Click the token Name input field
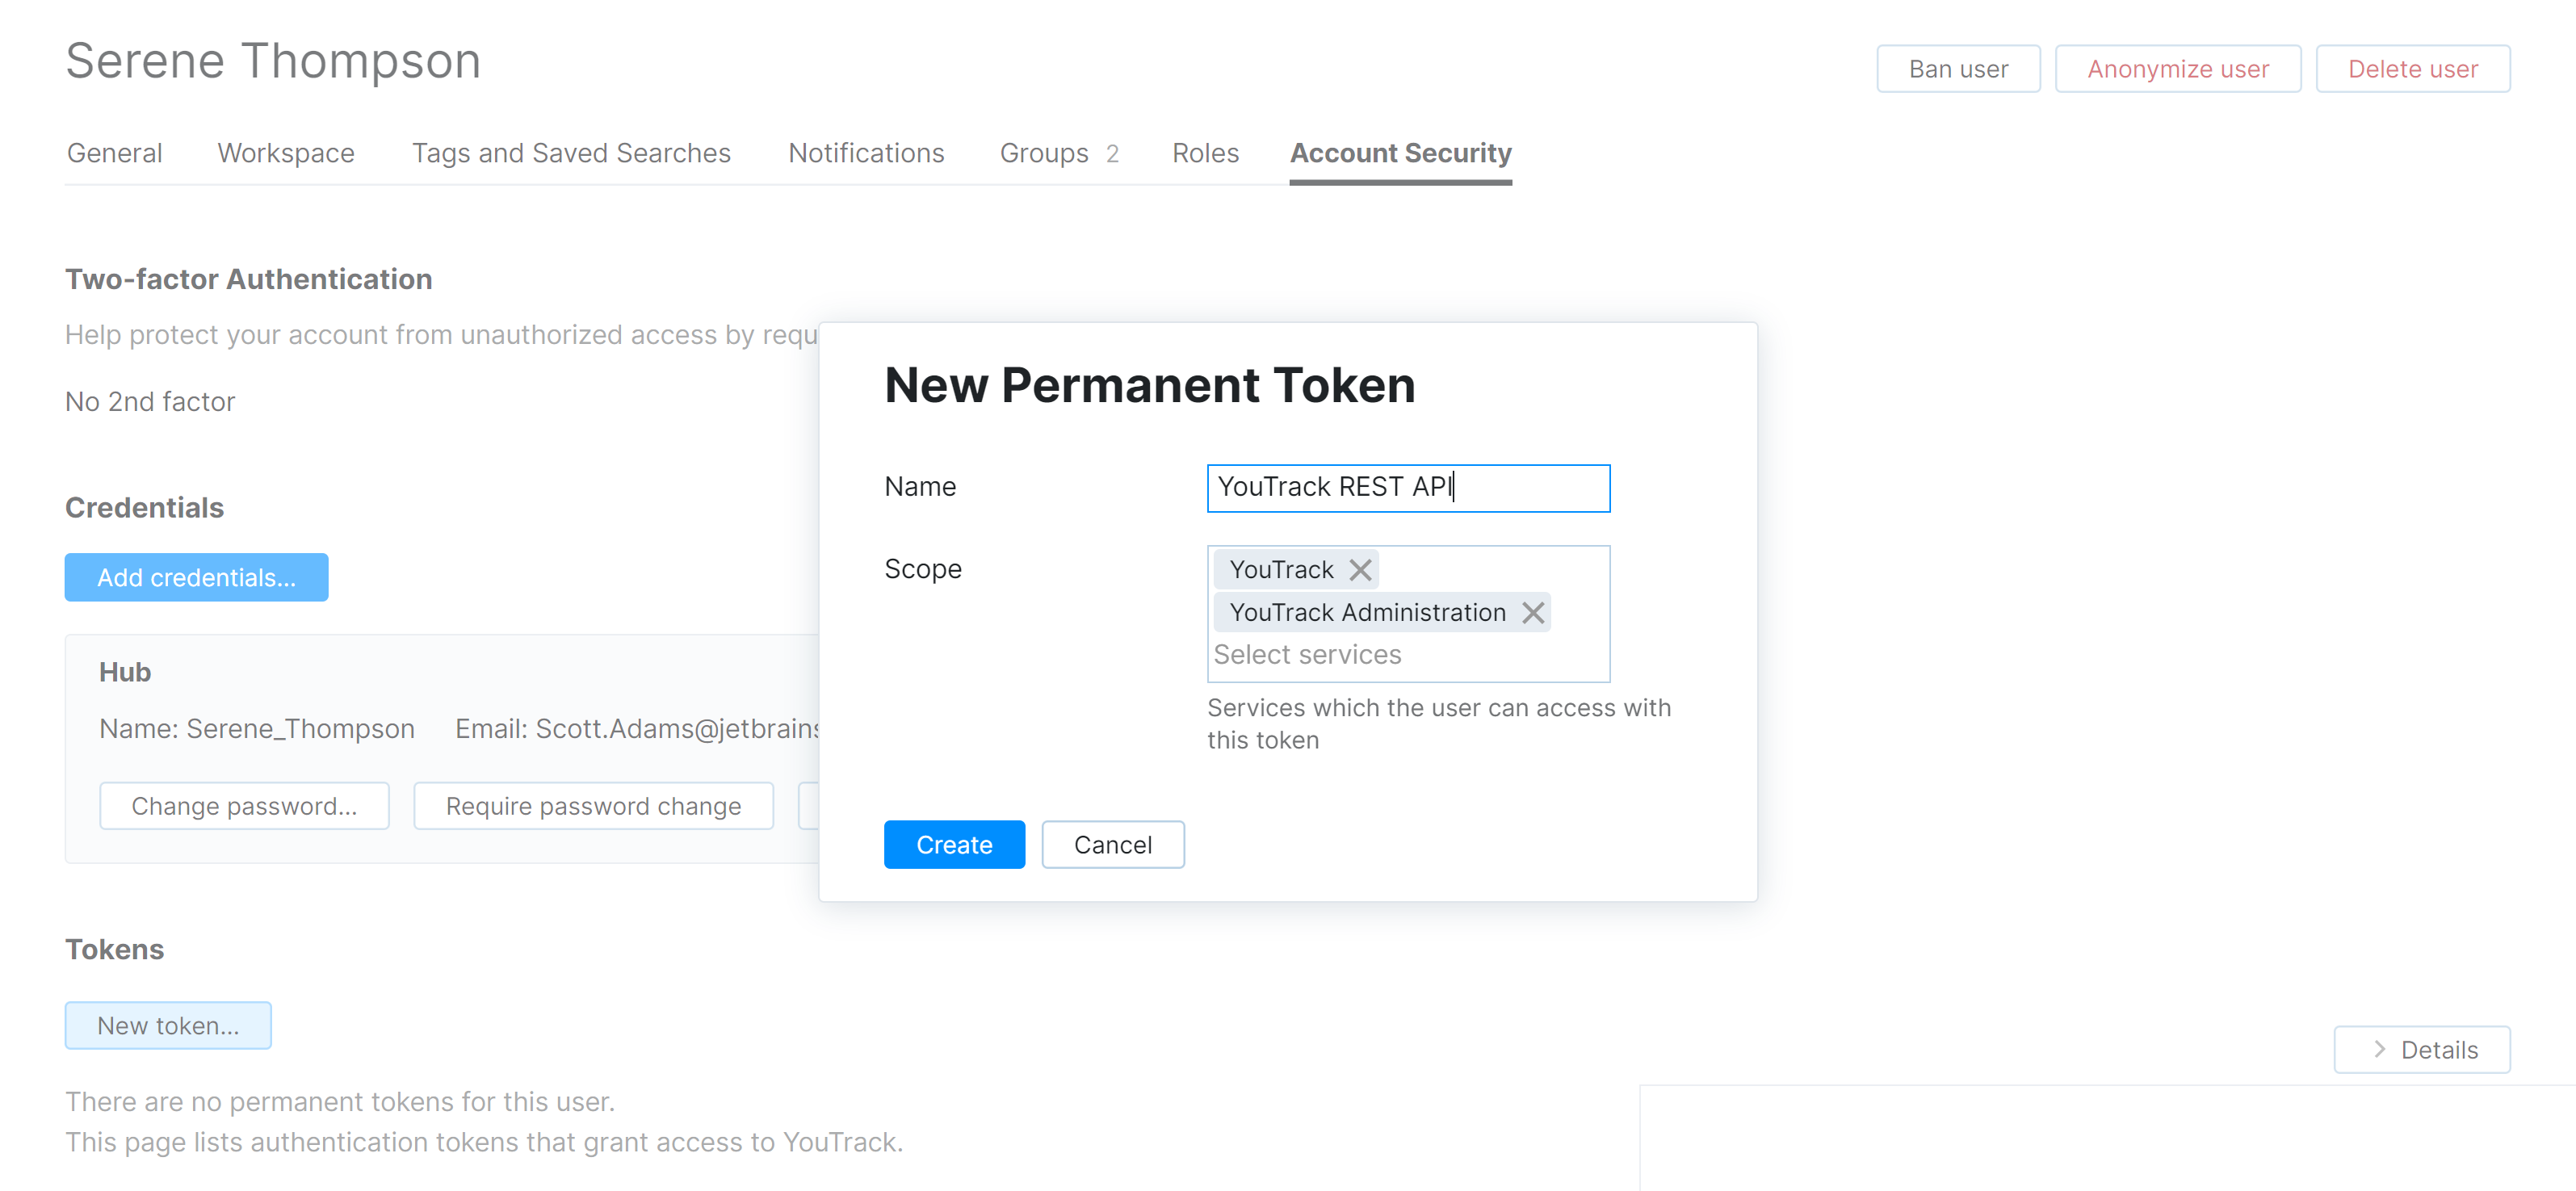This screenshot has width=2576, height=1191. 1407,488
